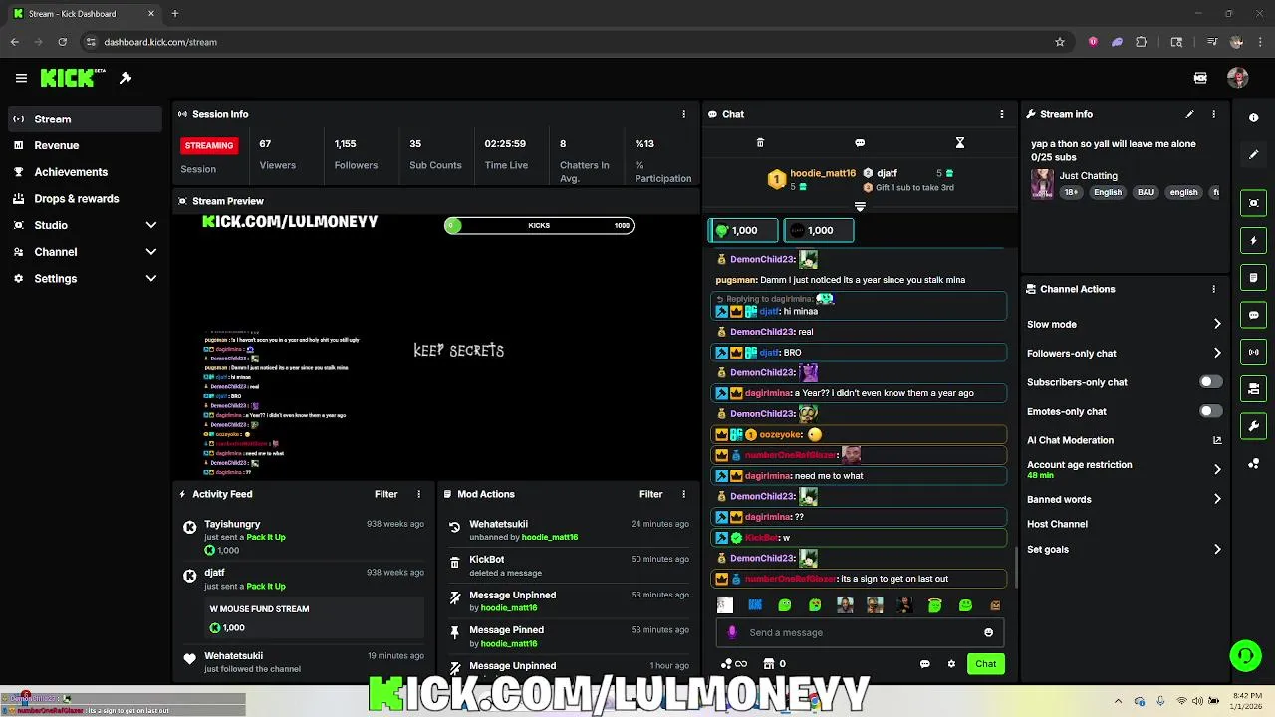Click the Just Chatting category

(x=1088, y=176)
